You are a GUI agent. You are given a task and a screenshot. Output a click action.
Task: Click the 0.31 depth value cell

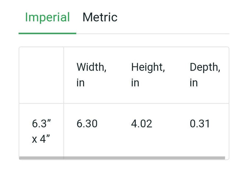(200, 124)
